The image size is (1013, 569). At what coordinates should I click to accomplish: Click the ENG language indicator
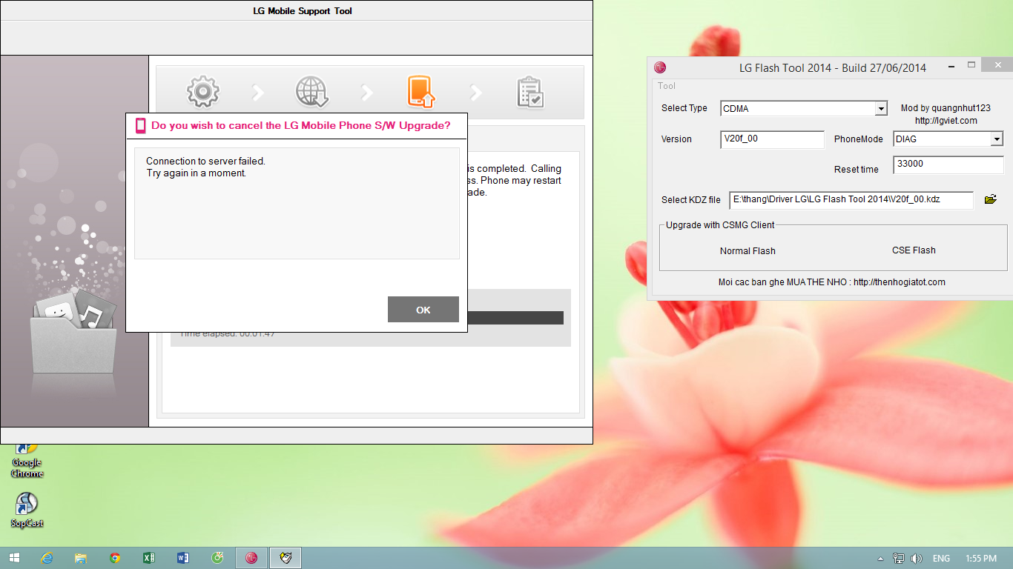coord(941,559)
